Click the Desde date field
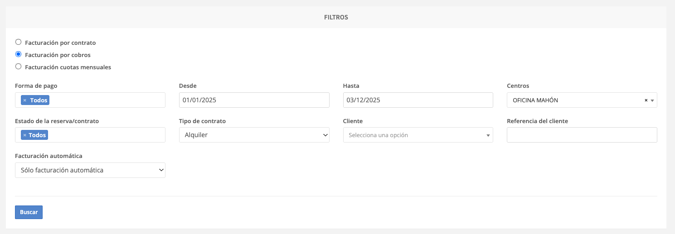Viewport: 675px width, 234px height. (254, 100)
